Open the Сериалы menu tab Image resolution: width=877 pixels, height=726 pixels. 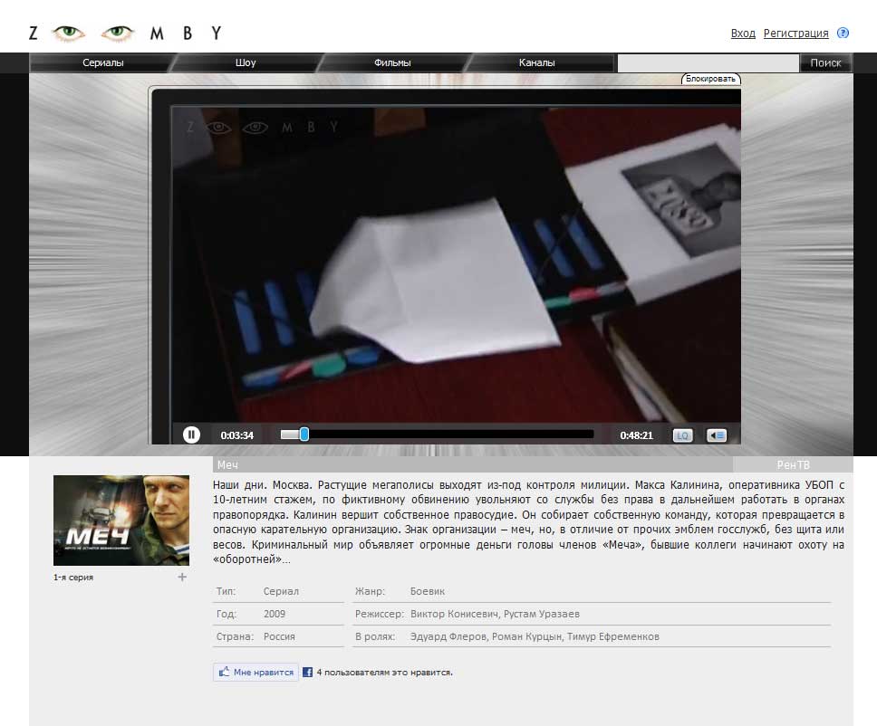tap(103, 62)
